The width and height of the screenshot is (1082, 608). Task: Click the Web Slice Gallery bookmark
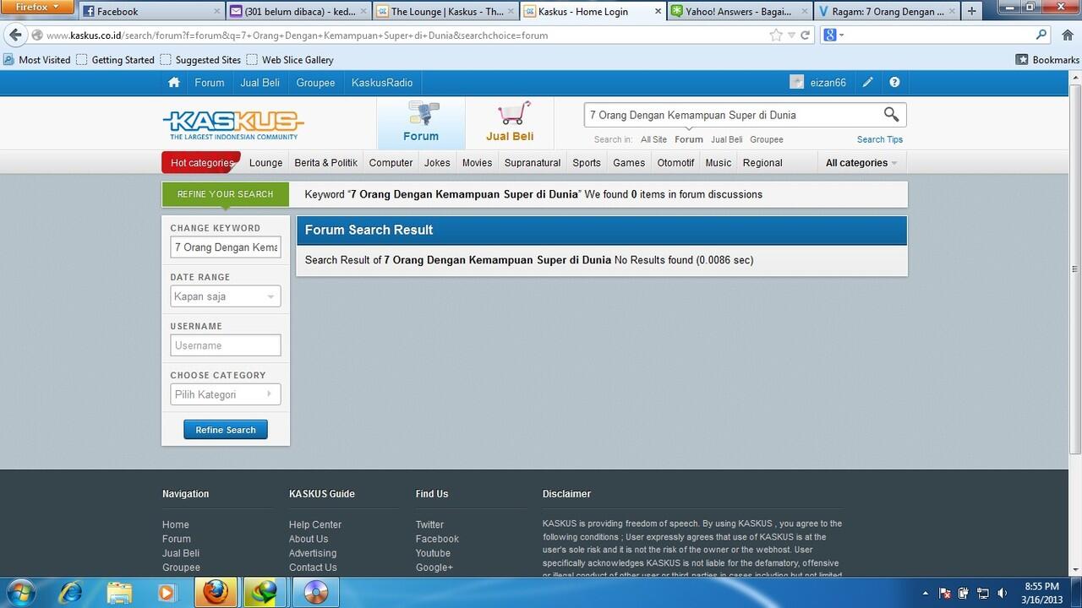pos(290,60)
